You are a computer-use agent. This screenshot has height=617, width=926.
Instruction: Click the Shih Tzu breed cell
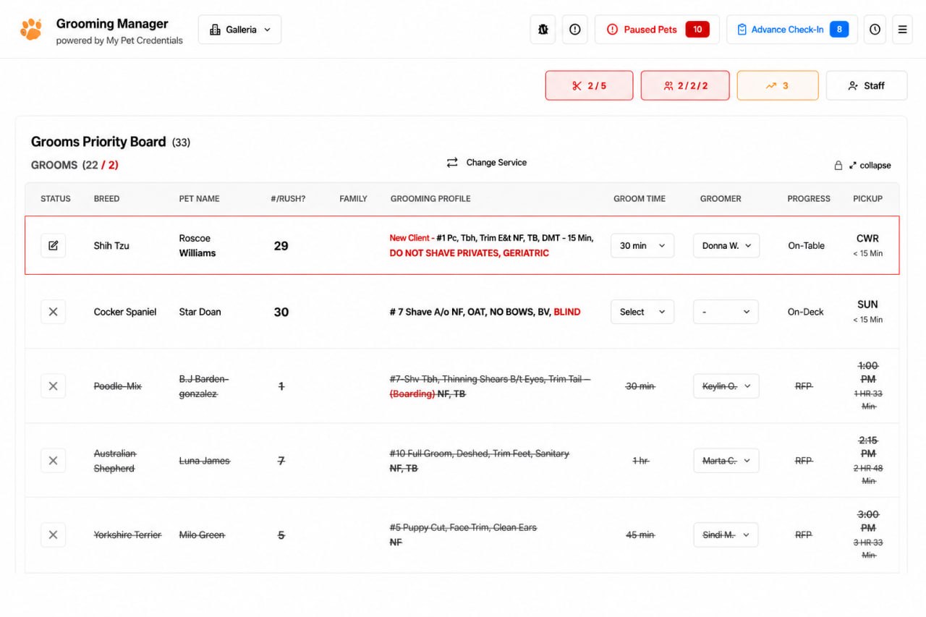[x=111, y=246]
